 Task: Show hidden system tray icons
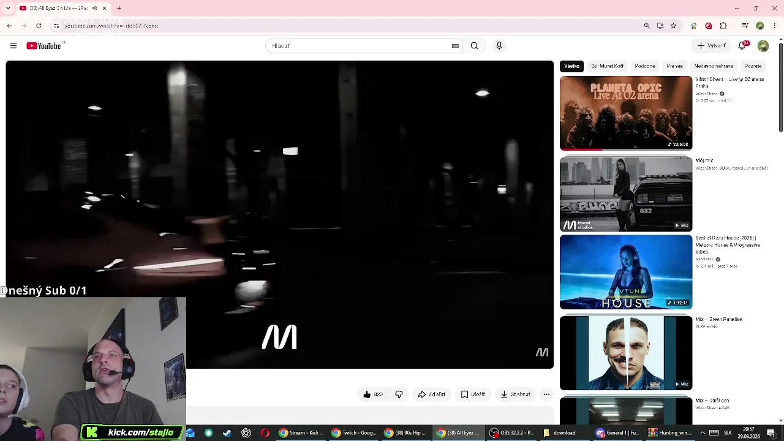(703, 433)
